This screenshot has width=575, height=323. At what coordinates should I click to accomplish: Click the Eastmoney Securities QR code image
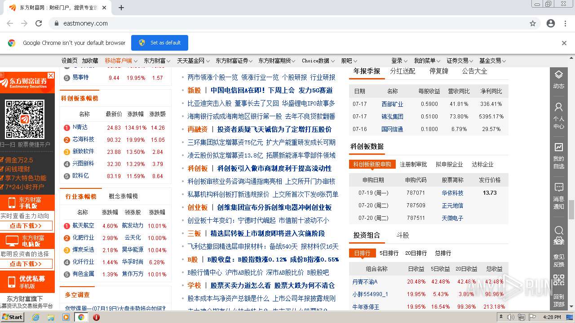click(24, 119)
